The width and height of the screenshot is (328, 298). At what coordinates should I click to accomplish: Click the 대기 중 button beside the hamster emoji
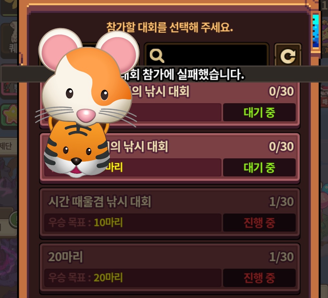click(x=259, y=112)
